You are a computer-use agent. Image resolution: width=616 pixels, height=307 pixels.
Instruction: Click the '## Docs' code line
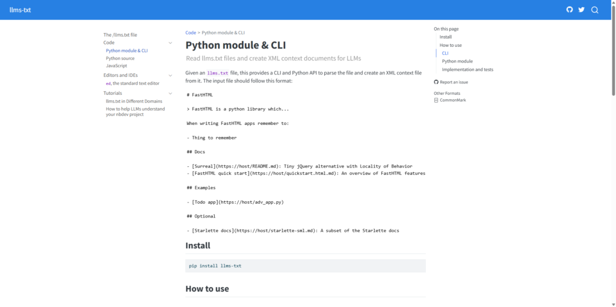[196, 151]
